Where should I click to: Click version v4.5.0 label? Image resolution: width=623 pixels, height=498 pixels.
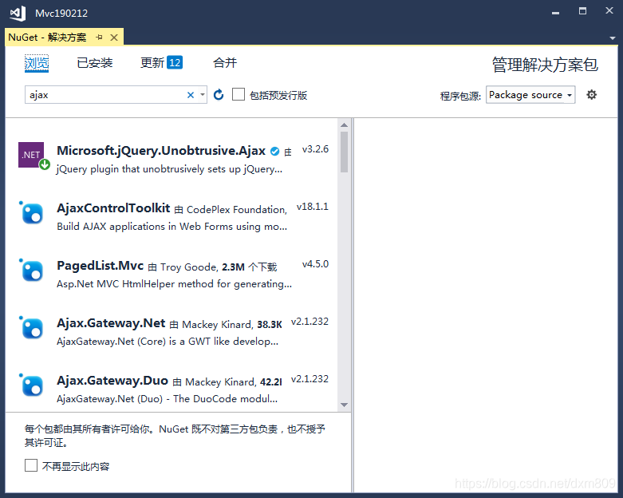click(x=315, y=264)
